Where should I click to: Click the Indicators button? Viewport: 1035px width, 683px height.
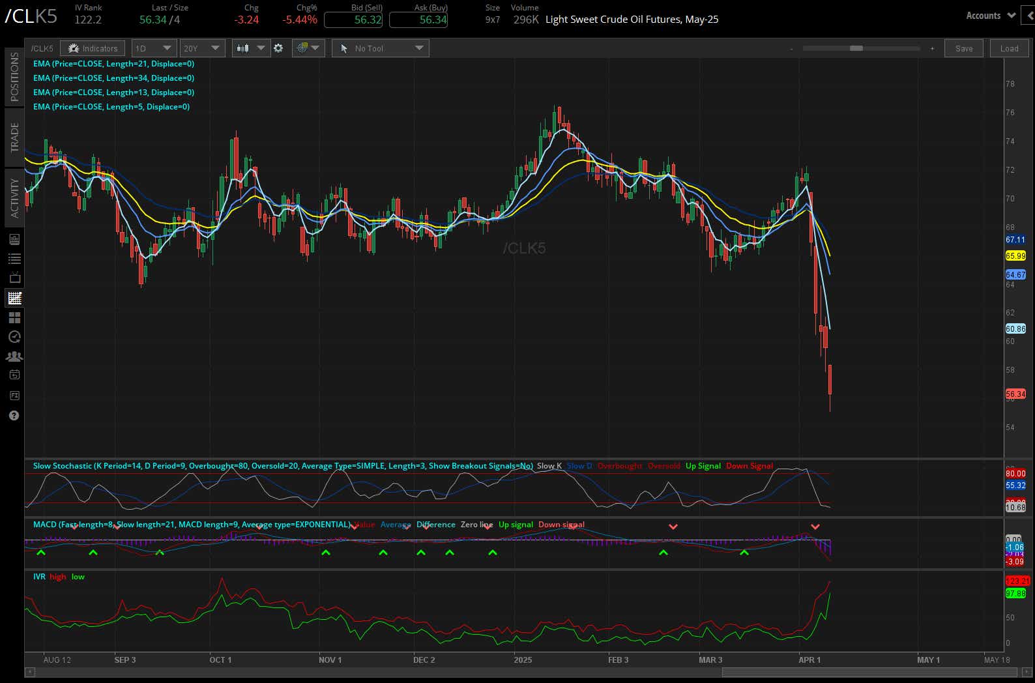tap(93, 48)
